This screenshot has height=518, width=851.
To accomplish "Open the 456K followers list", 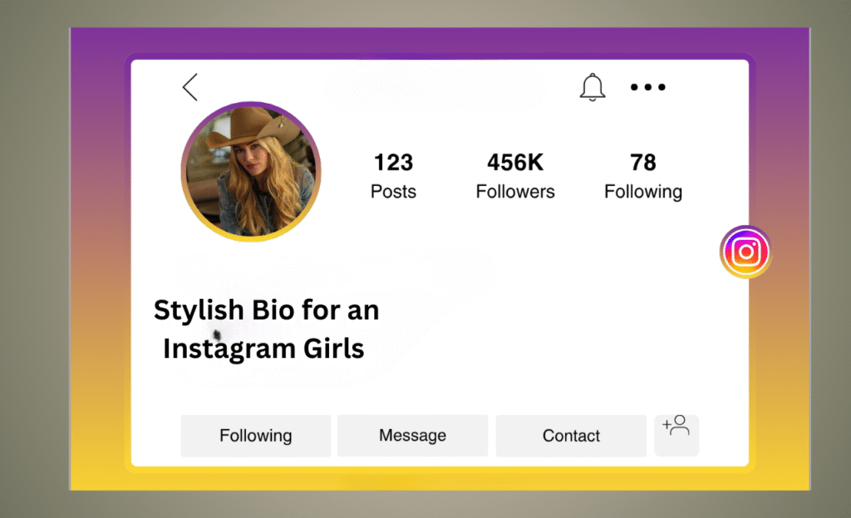I will click(x=514, y=163).
